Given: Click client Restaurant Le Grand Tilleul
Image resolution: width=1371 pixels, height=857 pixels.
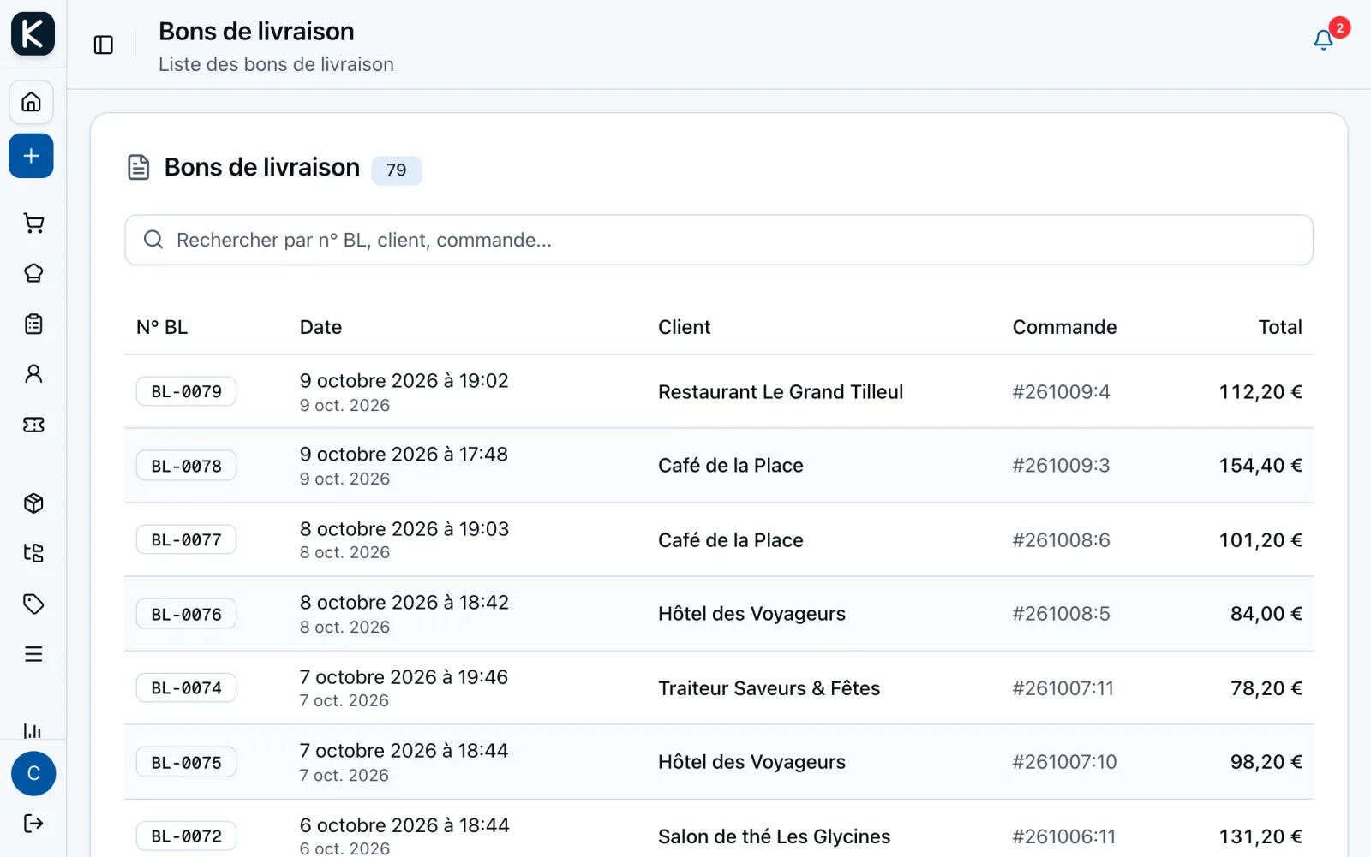Looking at the screenshot, I should coord(781,392).
